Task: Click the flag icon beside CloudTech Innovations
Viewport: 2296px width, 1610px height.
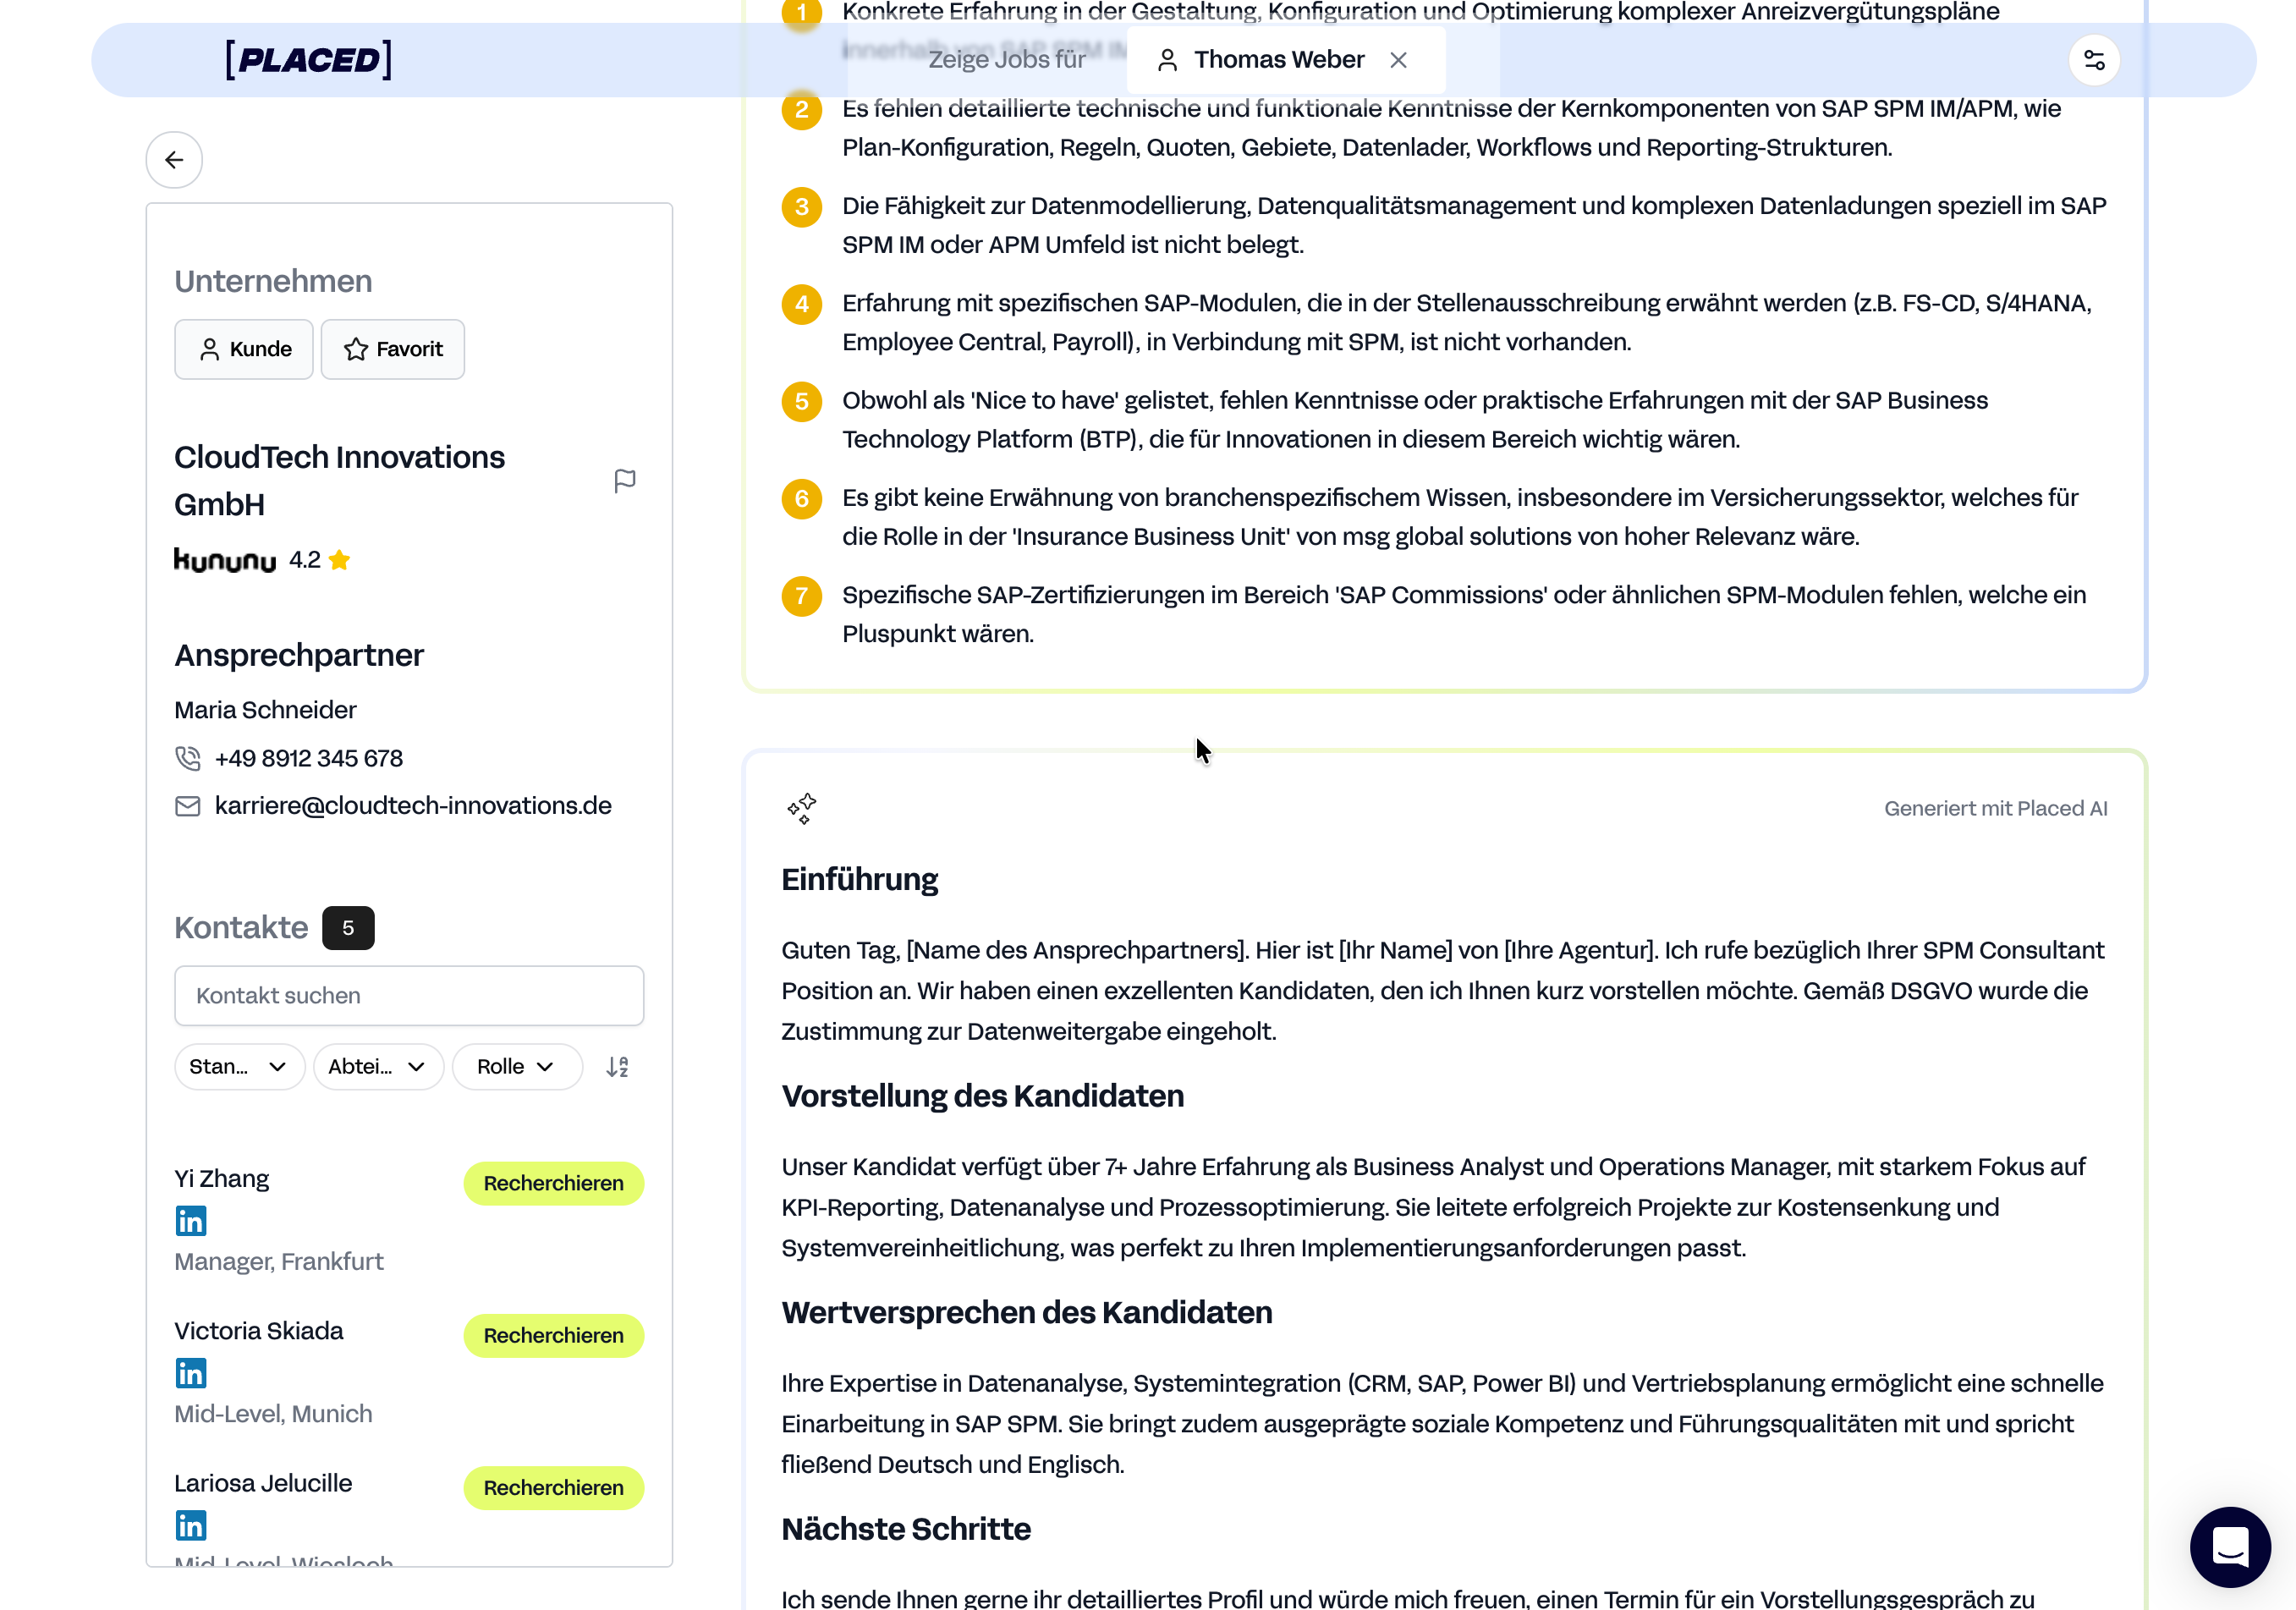Action: click(625, 481)
